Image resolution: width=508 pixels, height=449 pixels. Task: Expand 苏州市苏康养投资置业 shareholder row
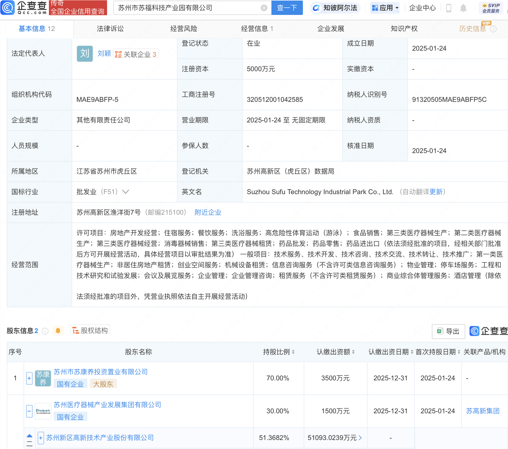pos(29,378)
